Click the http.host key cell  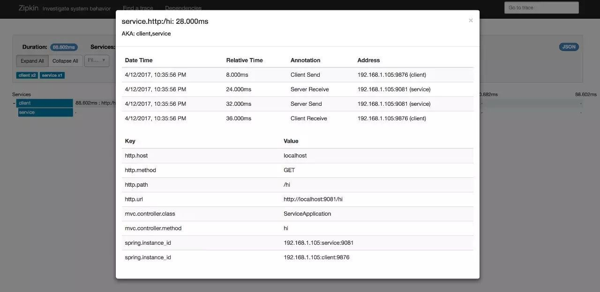tap(136, 156)
